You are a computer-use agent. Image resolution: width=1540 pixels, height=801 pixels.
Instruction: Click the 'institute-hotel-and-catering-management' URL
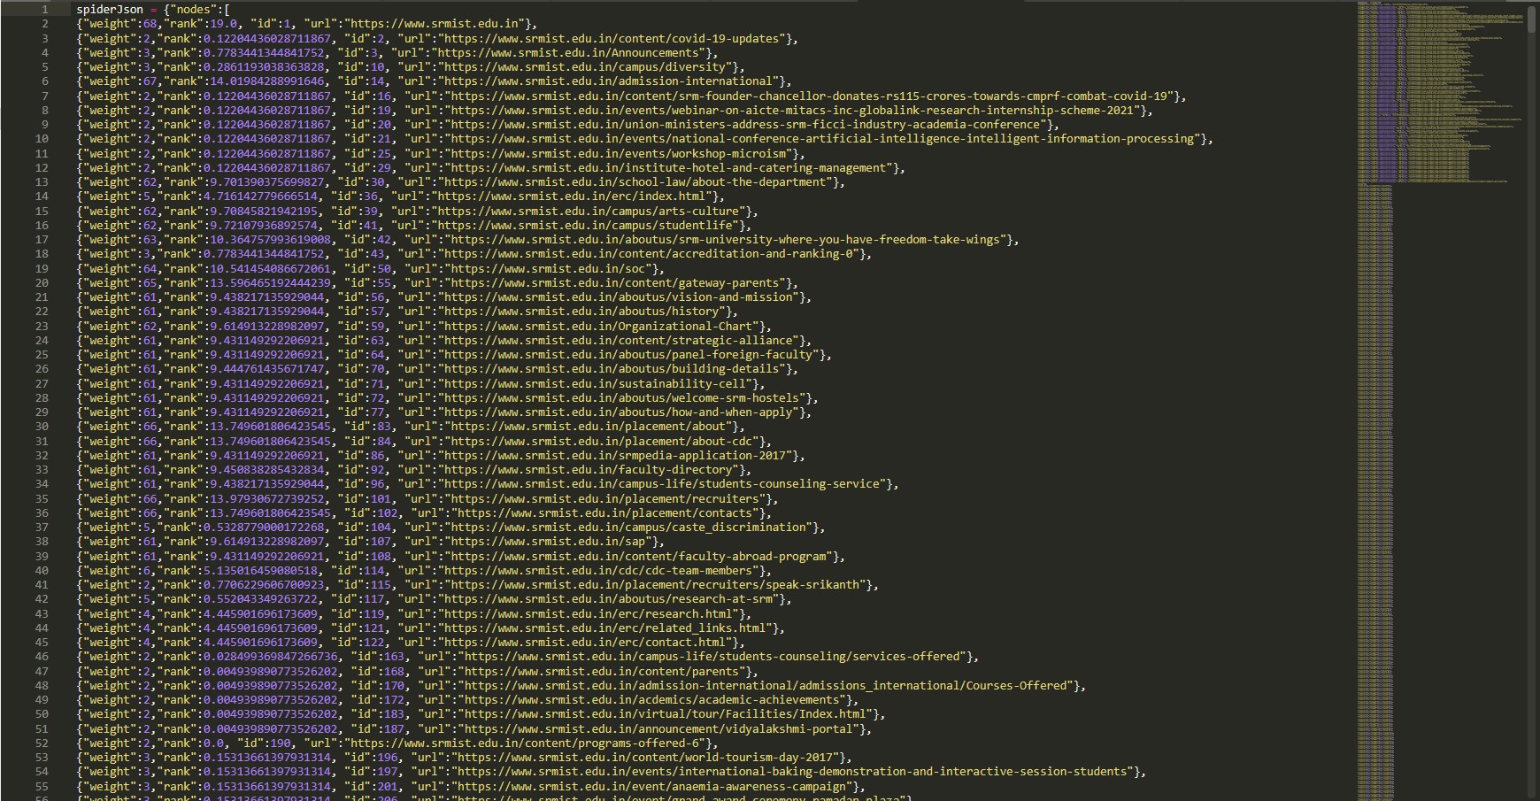(x=668, y=168)
